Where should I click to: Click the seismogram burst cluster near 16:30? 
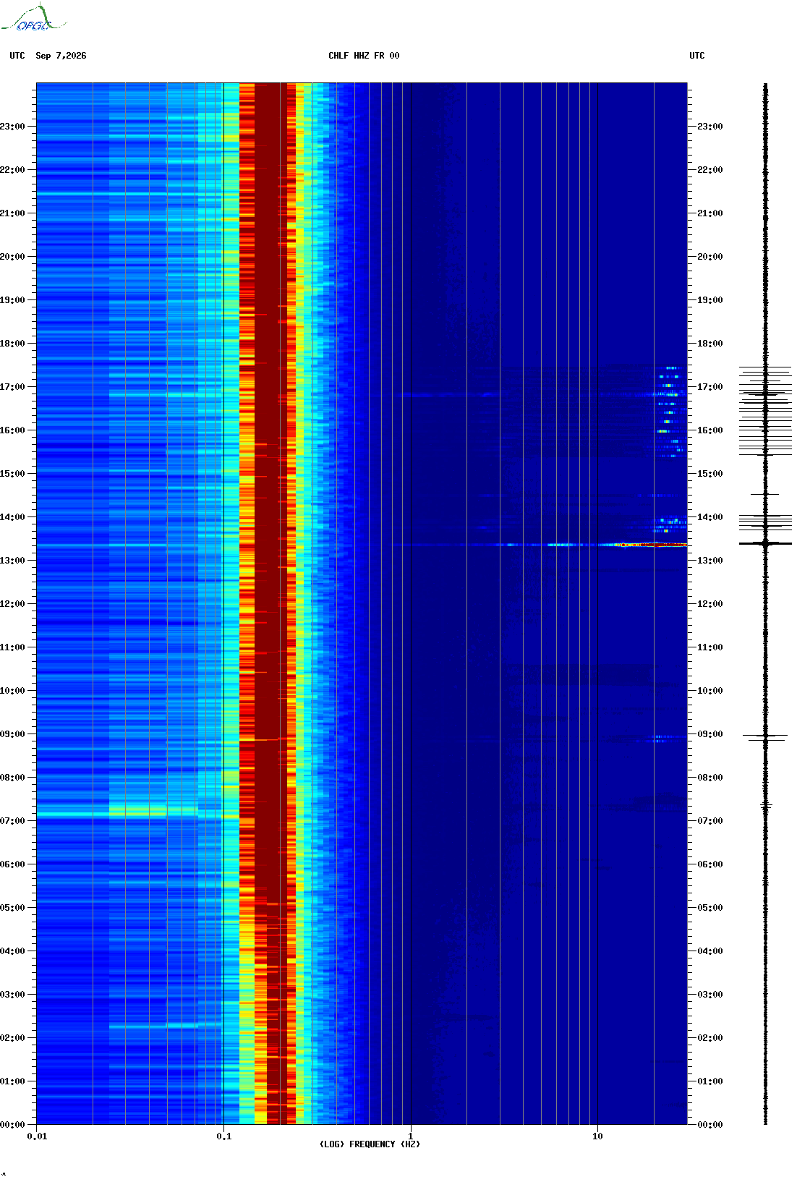[765, 411]
